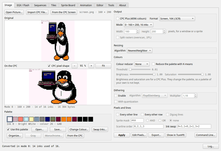This screenshot has height=151, width=221.
Task: Click the Scanline order field
Action: coord(148,126)
